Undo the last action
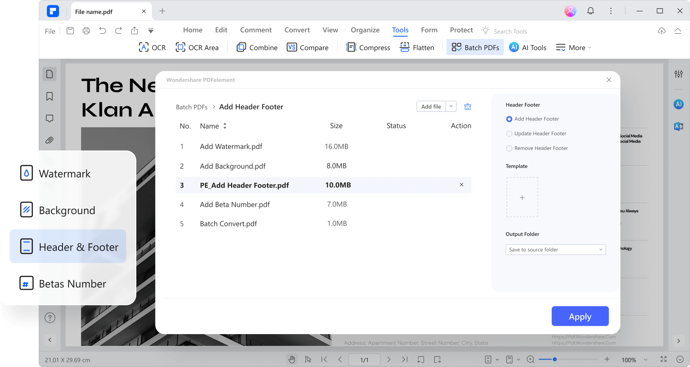Screen dimensions: 690x367 click(102, 31)
